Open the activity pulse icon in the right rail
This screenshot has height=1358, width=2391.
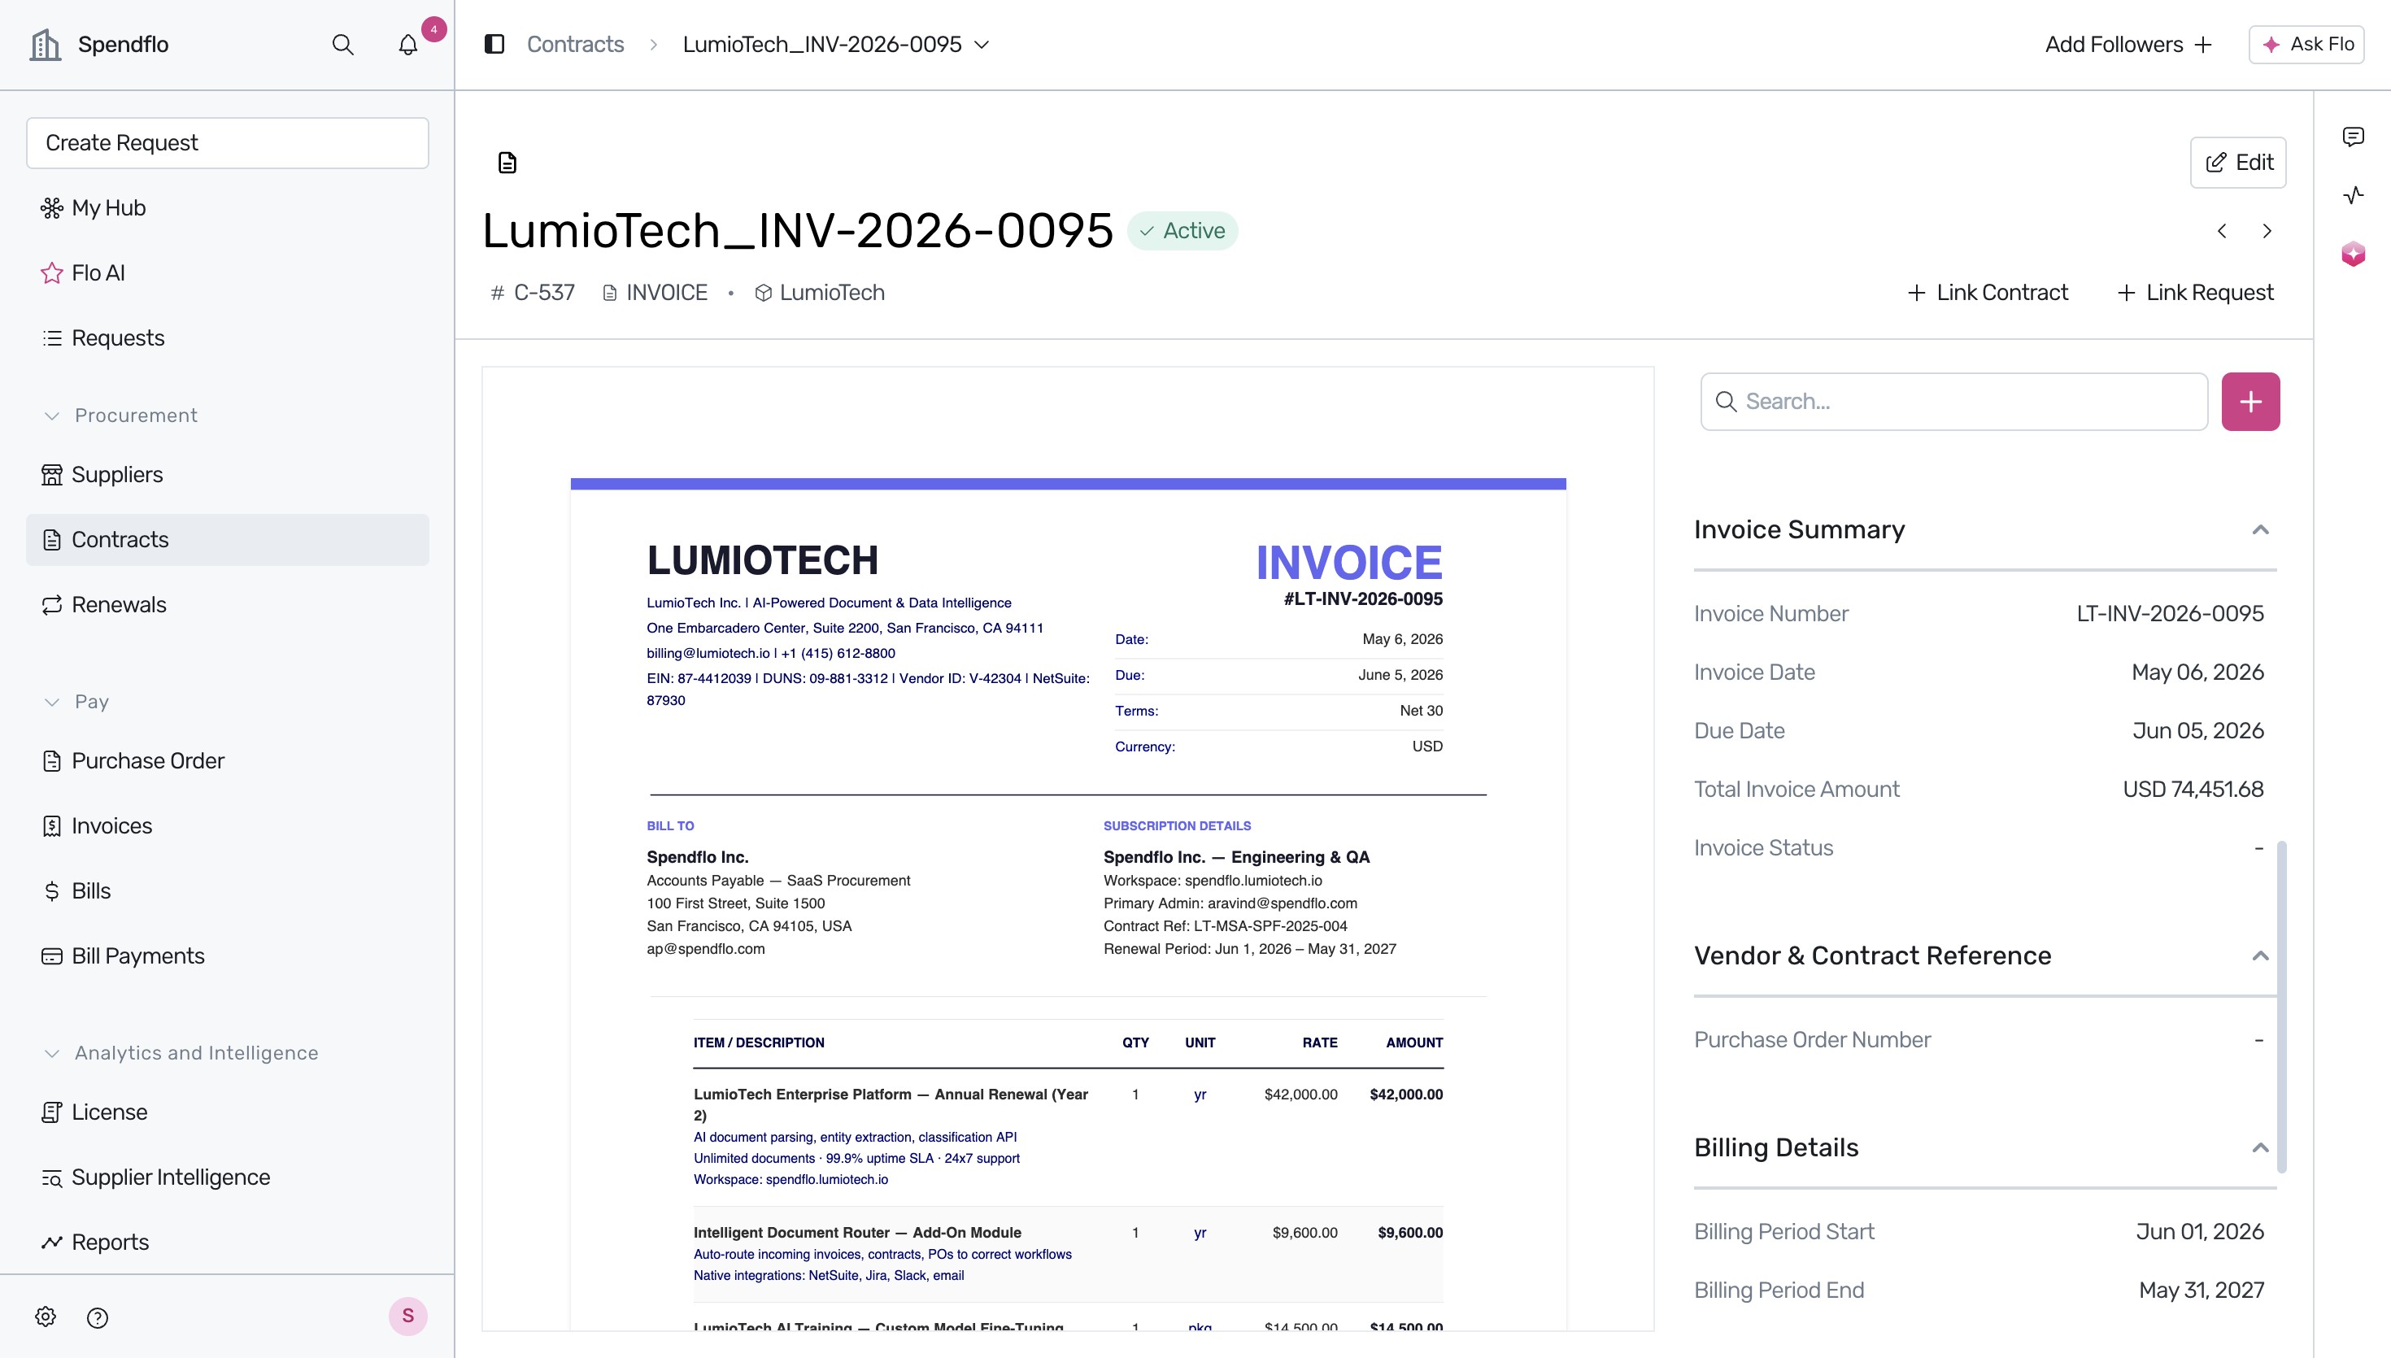click(x=2353, y=195)
